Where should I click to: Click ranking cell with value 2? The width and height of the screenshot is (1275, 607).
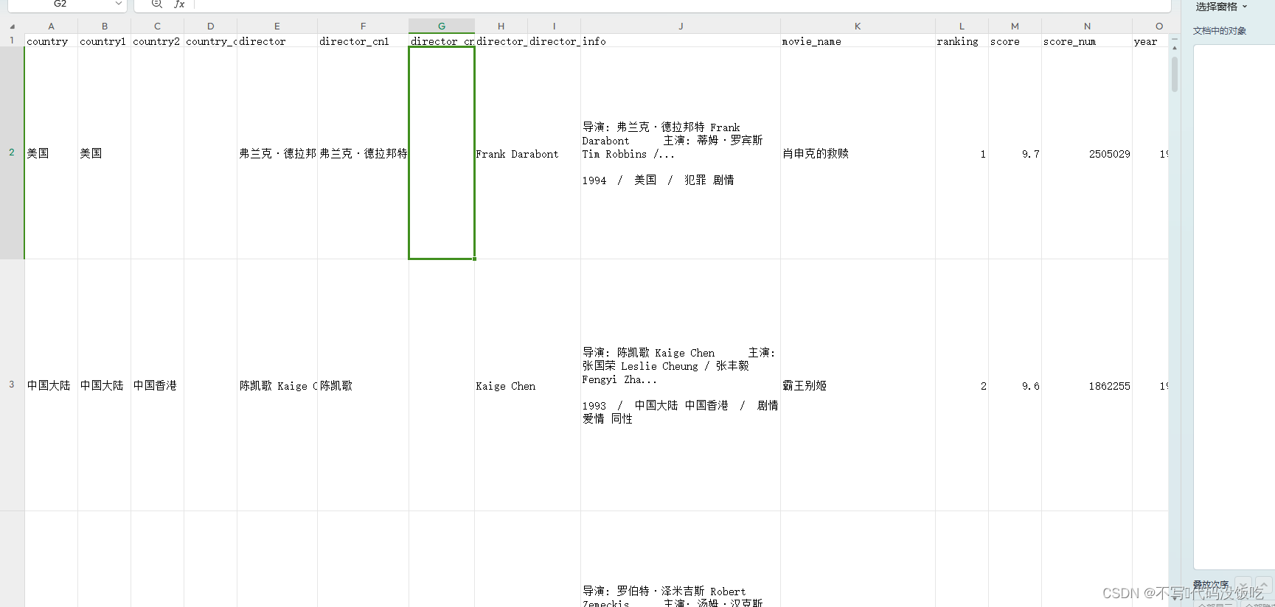click(x=962, y=385)
